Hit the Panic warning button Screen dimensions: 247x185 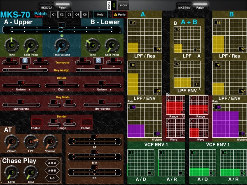[120, 15]
